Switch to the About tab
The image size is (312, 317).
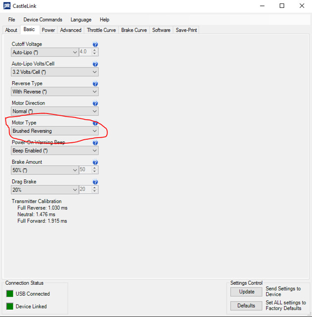[x=11, y=30]
